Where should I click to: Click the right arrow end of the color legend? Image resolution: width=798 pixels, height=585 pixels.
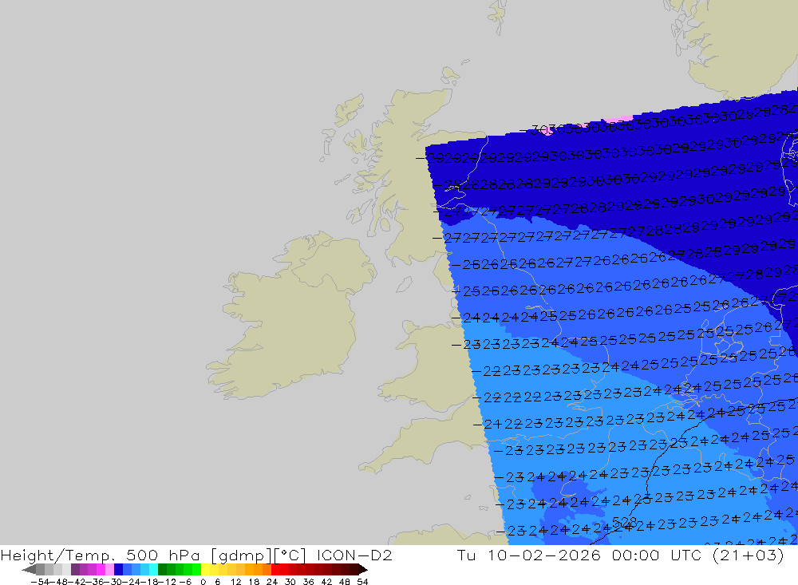click(363, 569)
